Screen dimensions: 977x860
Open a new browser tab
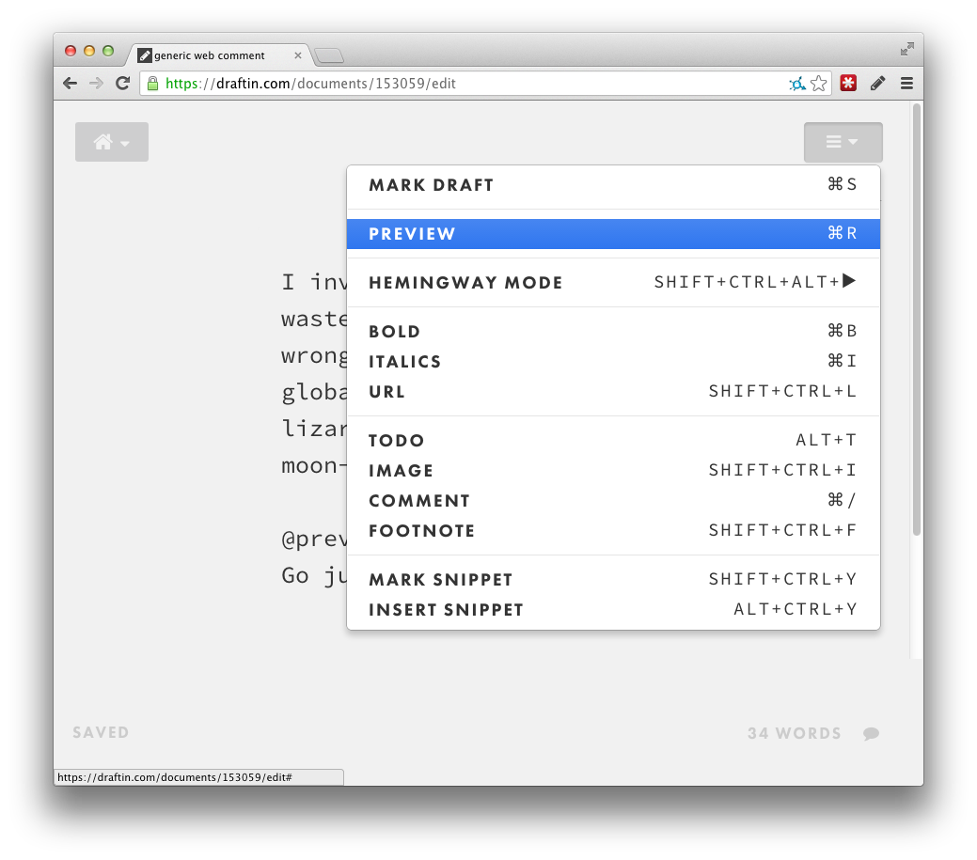(x=329, y=56)
